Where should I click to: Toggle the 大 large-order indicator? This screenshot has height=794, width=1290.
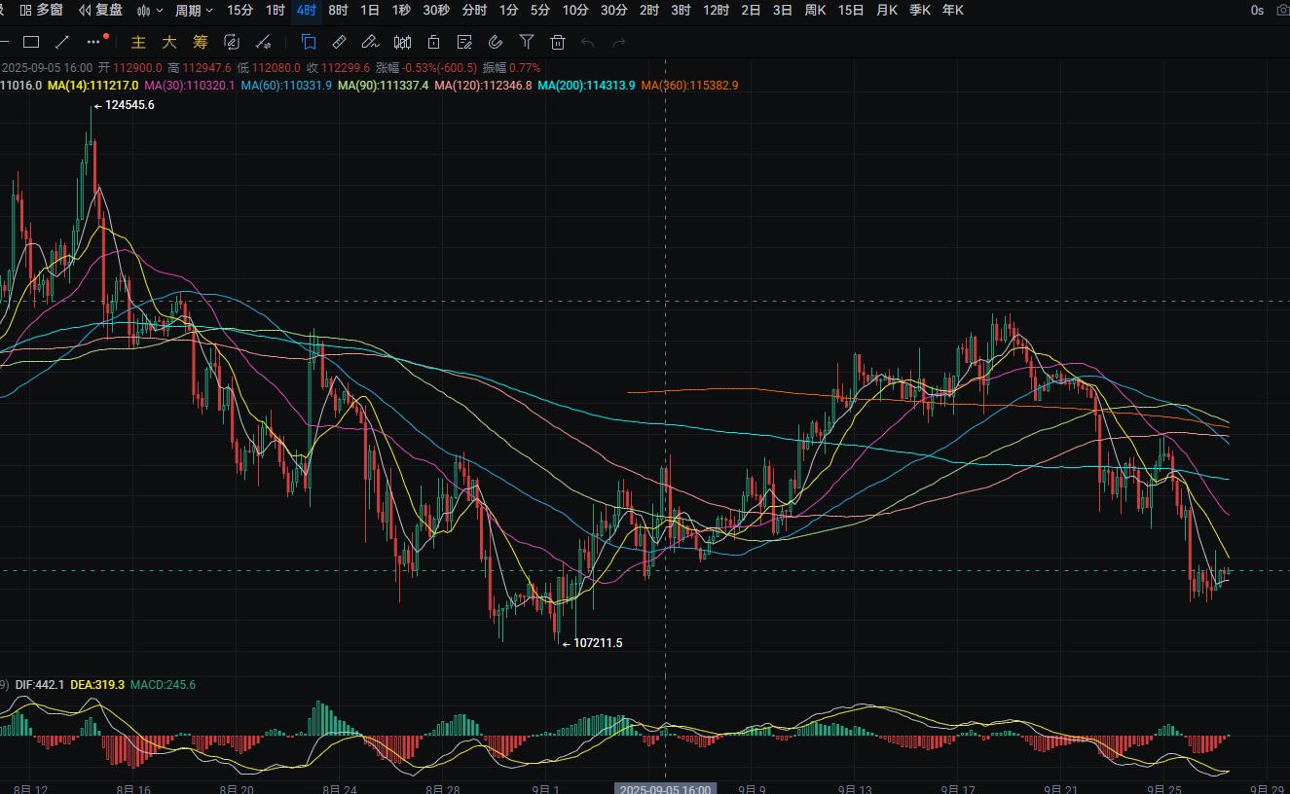[169, 42]
